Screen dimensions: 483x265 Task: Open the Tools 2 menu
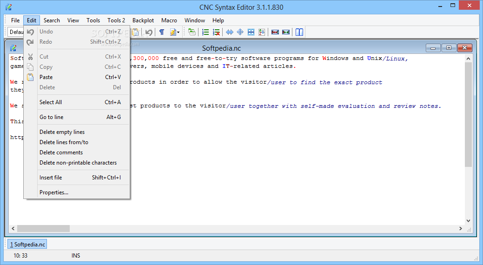pyautogui.click(x=116, y=20)
